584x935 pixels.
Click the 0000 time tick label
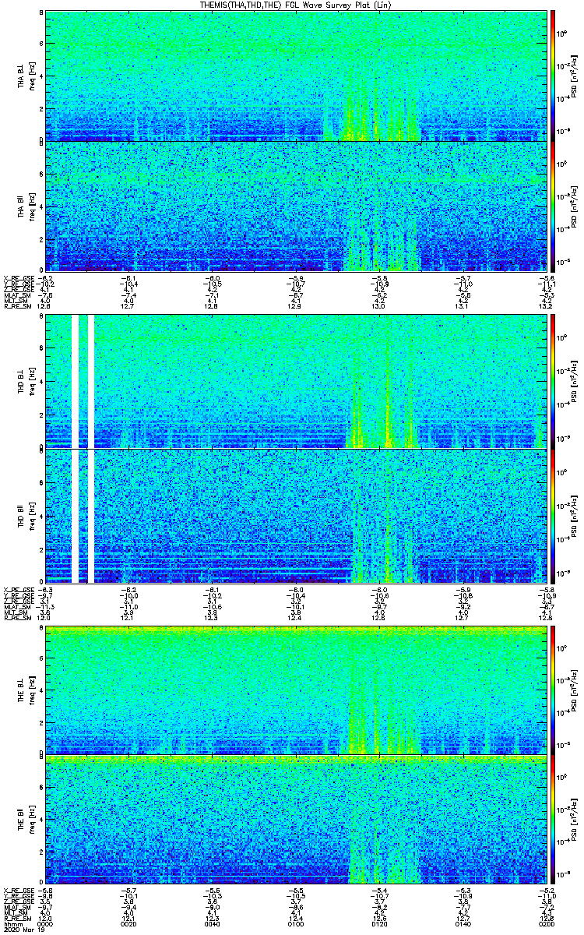coord(45,924)
